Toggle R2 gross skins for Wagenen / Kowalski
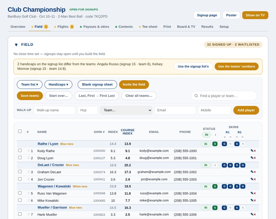Viewport: 276px width, 219px height. click(x=237, y=186)
